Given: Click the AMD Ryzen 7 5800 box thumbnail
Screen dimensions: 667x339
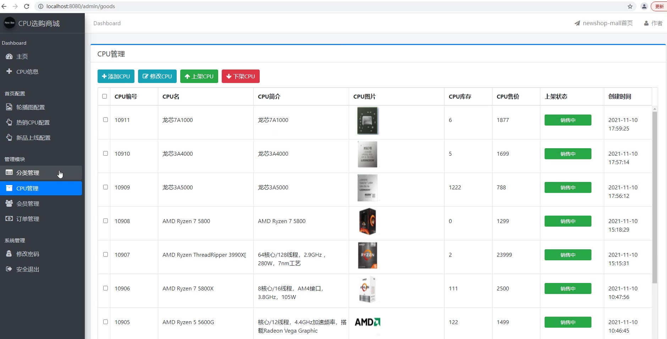Looking at the screenshot, I should tap(368, 221).
